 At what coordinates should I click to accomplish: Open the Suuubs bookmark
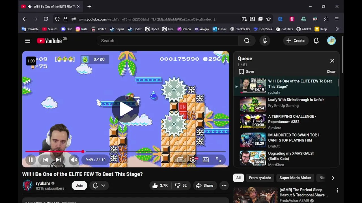point(50,29)
